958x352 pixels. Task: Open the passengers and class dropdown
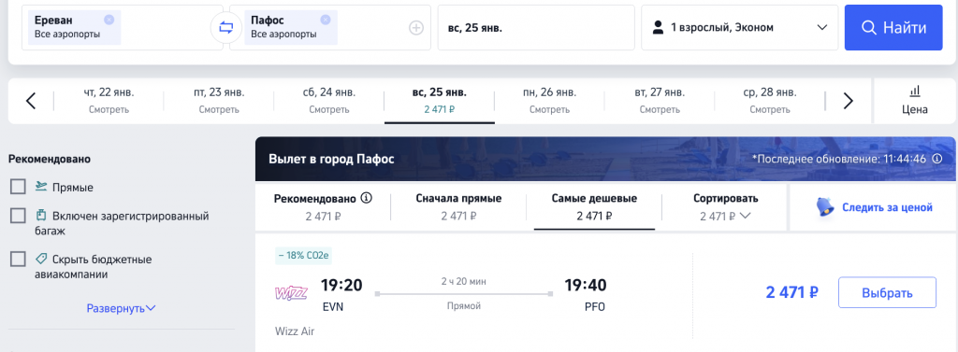(739, 27)
